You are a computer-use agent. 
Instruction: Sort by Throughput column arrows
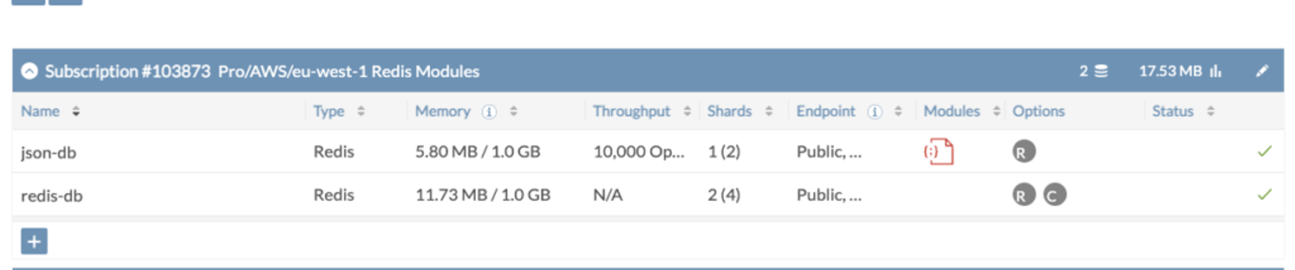687,111
